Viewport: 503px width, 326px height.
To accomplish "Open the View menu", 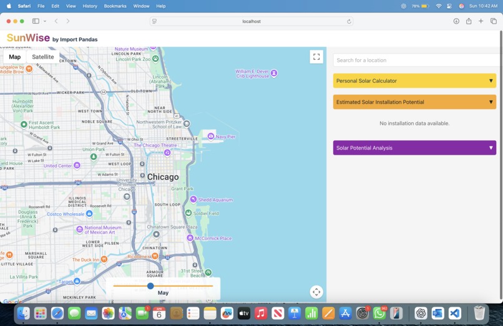I will (x=71, y=6).
